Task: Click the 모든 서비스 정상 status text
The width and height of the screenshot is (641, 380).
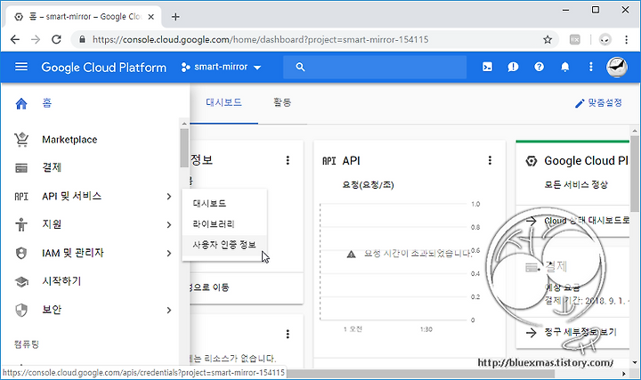Action: click(x=576, y=185)
